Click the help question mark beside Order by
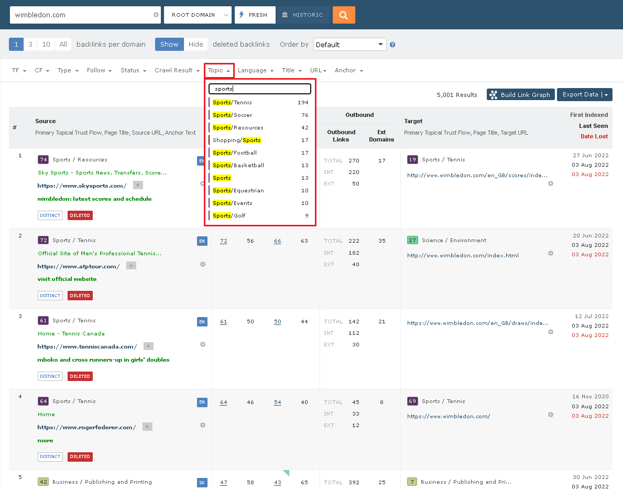 pyautogui.click(x=392, y=44)
